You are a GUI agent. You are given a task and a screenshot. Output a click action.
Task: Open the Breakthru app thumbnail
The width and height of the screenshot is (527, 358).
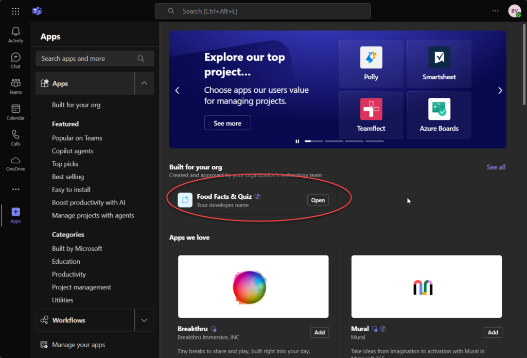pyautogui.click(x=253, y=286)
